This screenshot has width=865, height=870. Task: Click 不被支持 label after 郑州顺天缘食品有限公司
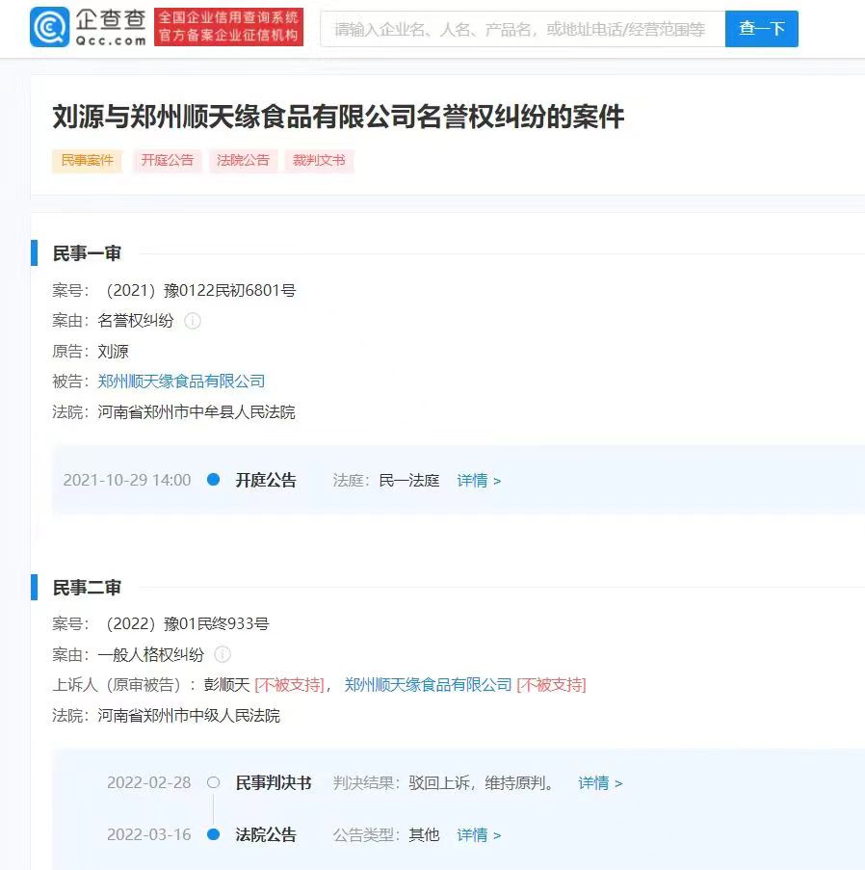point(551,685)
